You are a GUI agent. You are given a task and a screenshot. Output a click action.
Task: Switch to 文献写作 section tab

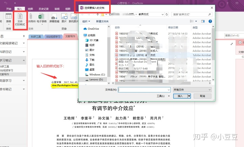point(70,36)
